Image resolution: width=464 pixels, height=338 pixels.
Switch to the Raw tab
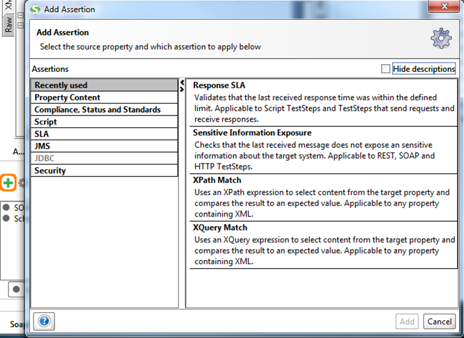point(8,24)
